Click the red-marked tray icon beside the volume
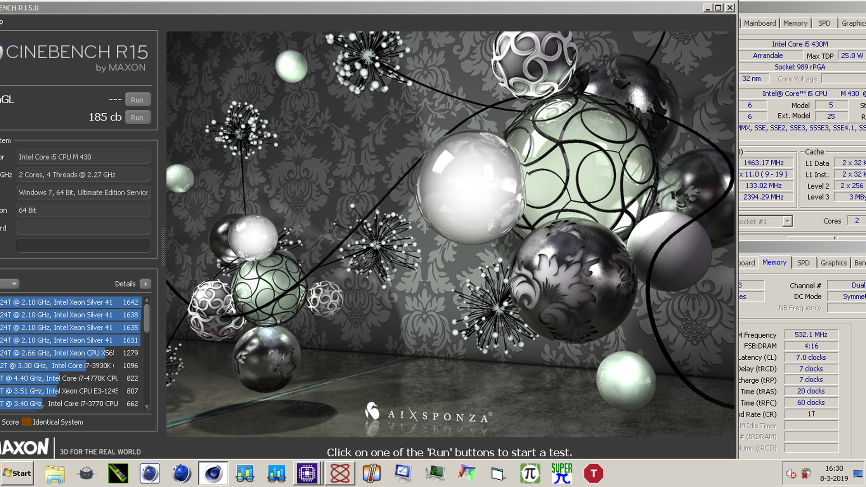866x487 pixels. 806,474
